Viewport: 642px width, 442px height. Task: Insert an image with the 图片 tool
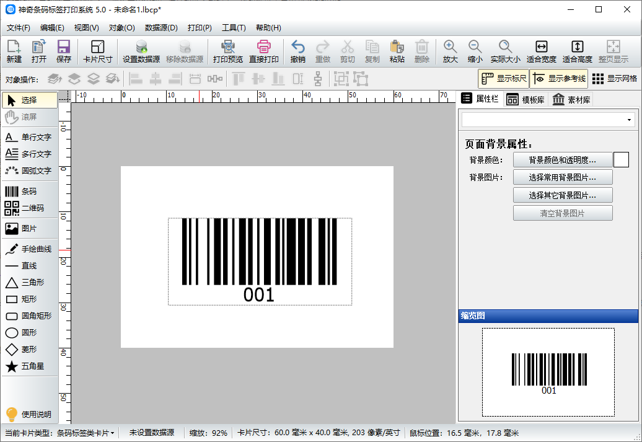30,229
